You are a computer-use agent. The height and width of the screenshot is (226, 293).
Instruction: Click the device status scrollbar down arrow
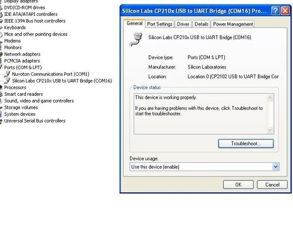point(270,130)
